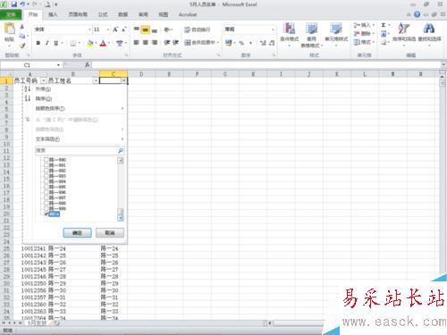The height and width of the screenshot is (335, 447).
Task: Click the Decrease Decimal icon
Action: [272, 43]
